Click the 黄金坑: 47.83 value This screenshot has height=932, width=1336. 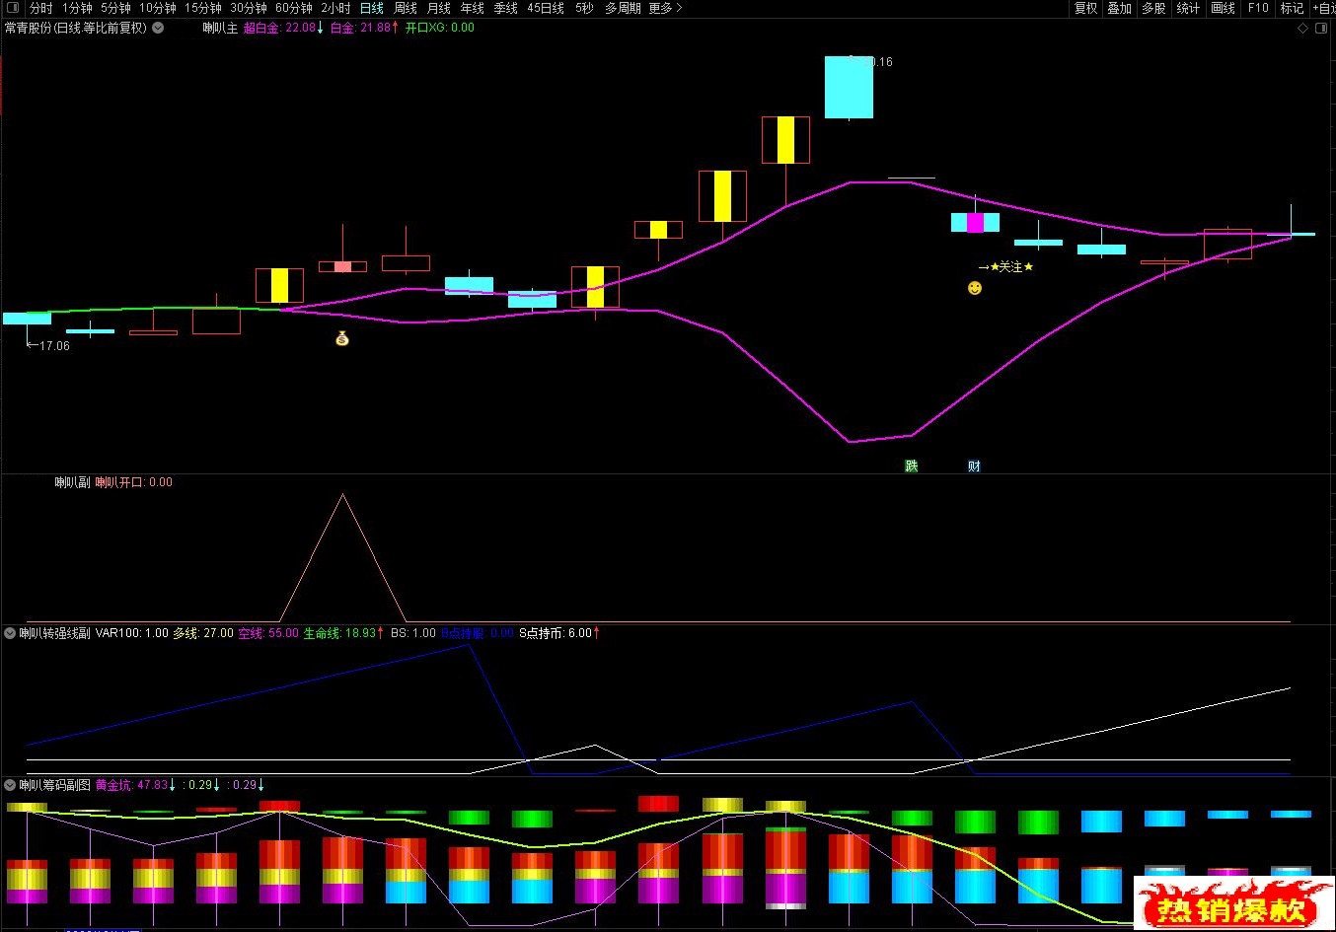(x=136, y=785)
